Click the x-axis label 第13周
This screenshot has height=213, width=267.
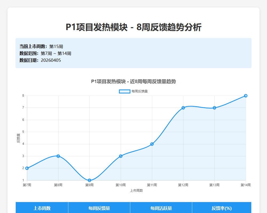point(214,185)
